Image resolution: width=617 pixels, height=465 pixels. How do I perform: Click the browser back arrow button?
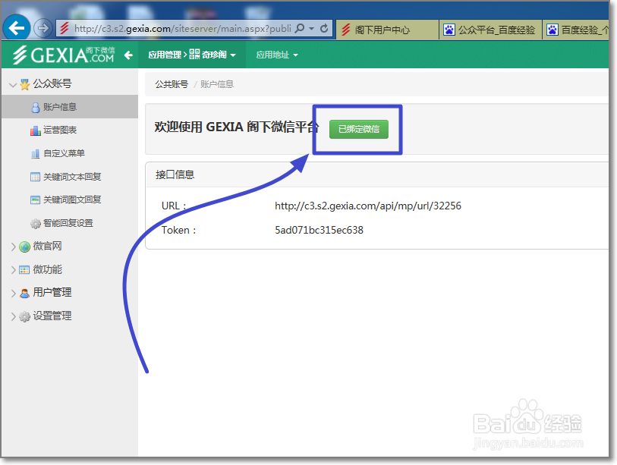(x=17, y=27)
